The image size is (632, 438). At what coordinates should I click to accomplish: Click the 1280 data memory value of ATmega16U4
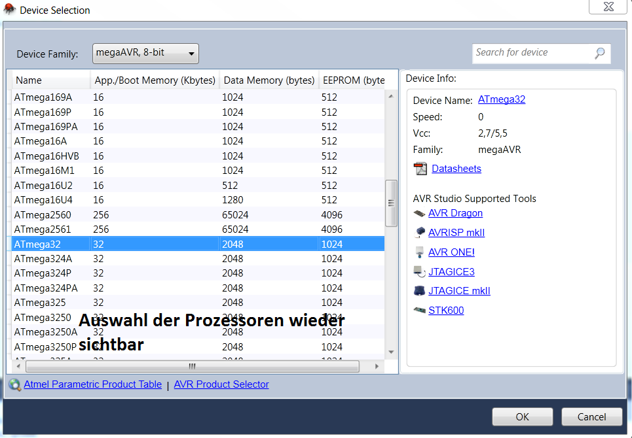point(232,200)
